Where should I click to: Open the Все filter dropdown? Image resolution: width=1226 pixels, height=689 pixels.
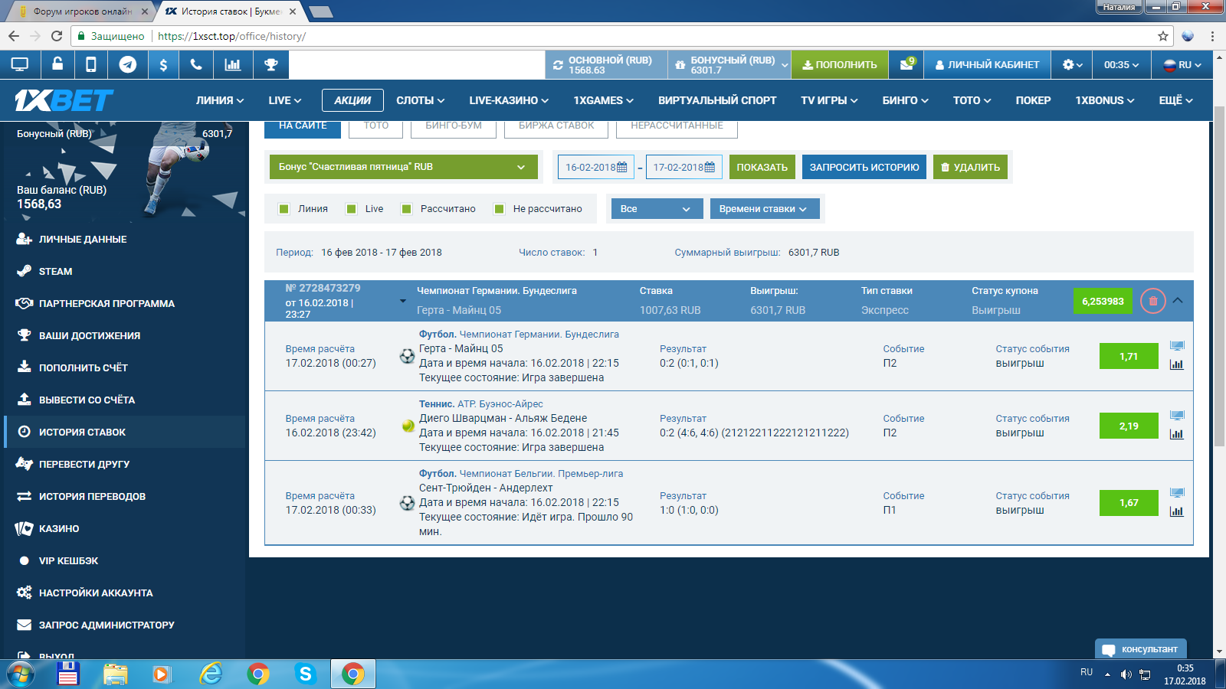[x=657, y=209]
